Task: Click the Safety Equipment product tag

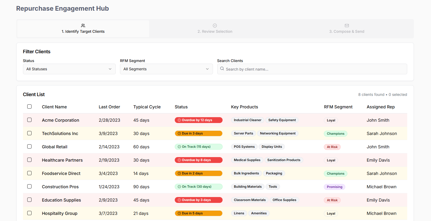Action: click(x=282, y=120)
